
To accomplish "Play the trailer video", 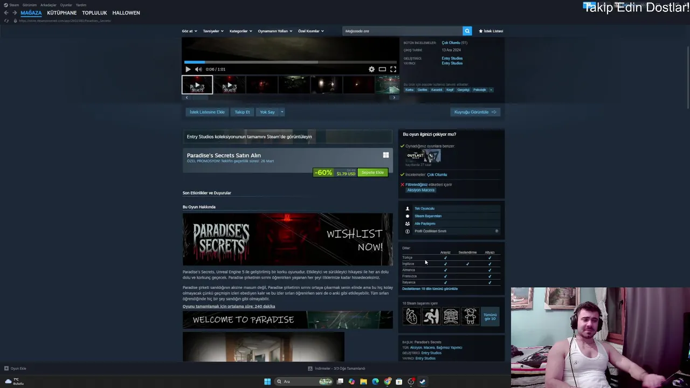I will pos(188,69).
